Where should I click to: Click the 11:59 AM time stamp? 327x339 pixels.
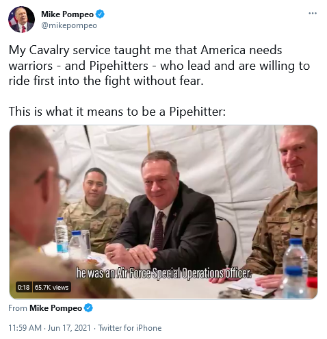click(x=25, y=328)
